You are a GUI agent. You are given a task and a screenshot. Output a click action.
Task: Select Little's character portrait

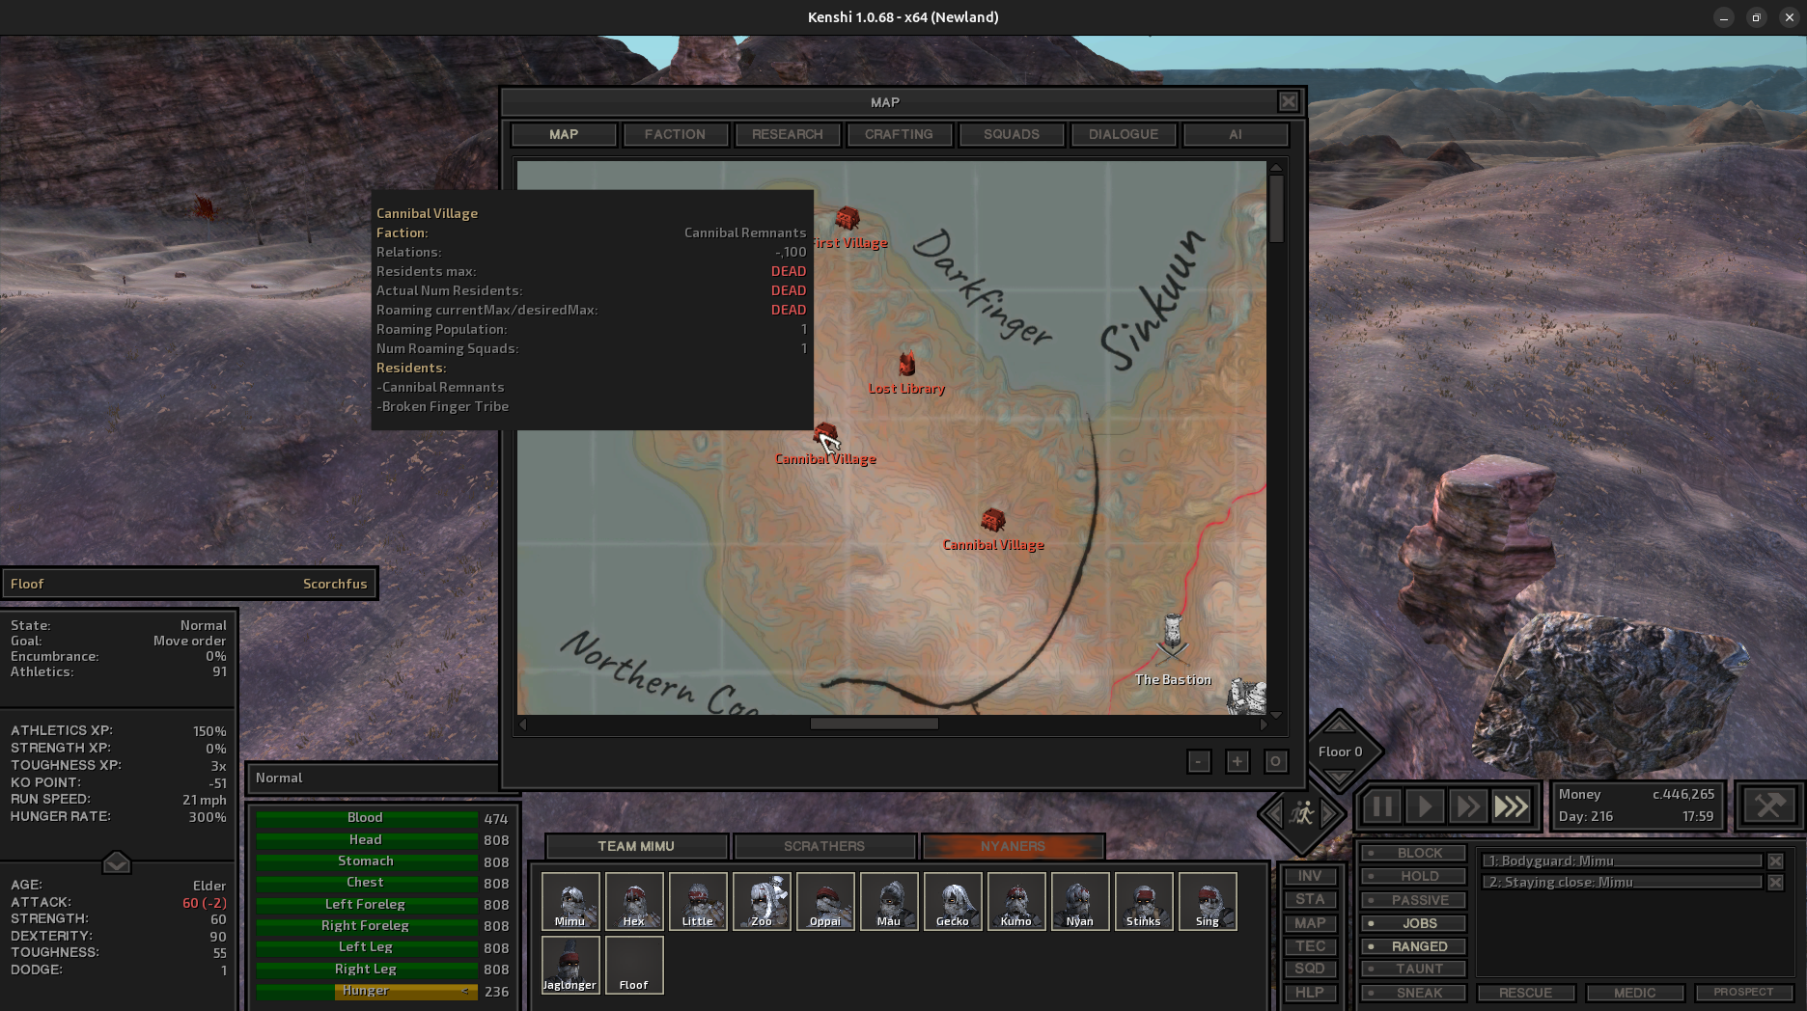click(x=698, y=901)
